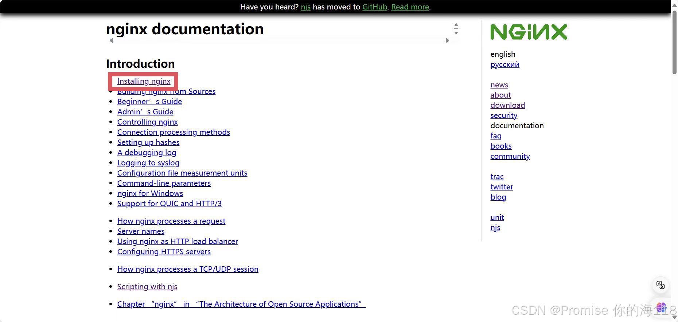Click the heading scroll right arrow
This screenshot has width=678, height=322.
(447, 40)
